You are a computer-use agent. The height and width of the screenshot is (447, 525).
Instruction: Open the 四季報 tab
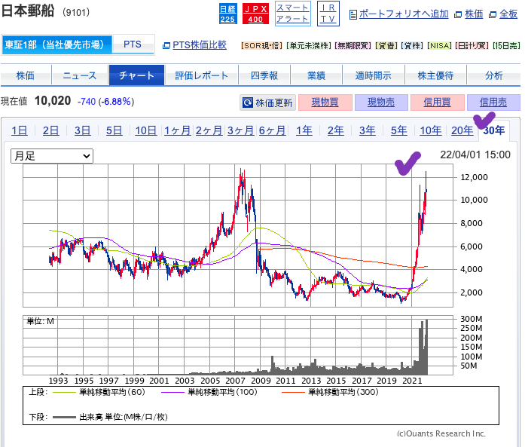coord(264,75)
